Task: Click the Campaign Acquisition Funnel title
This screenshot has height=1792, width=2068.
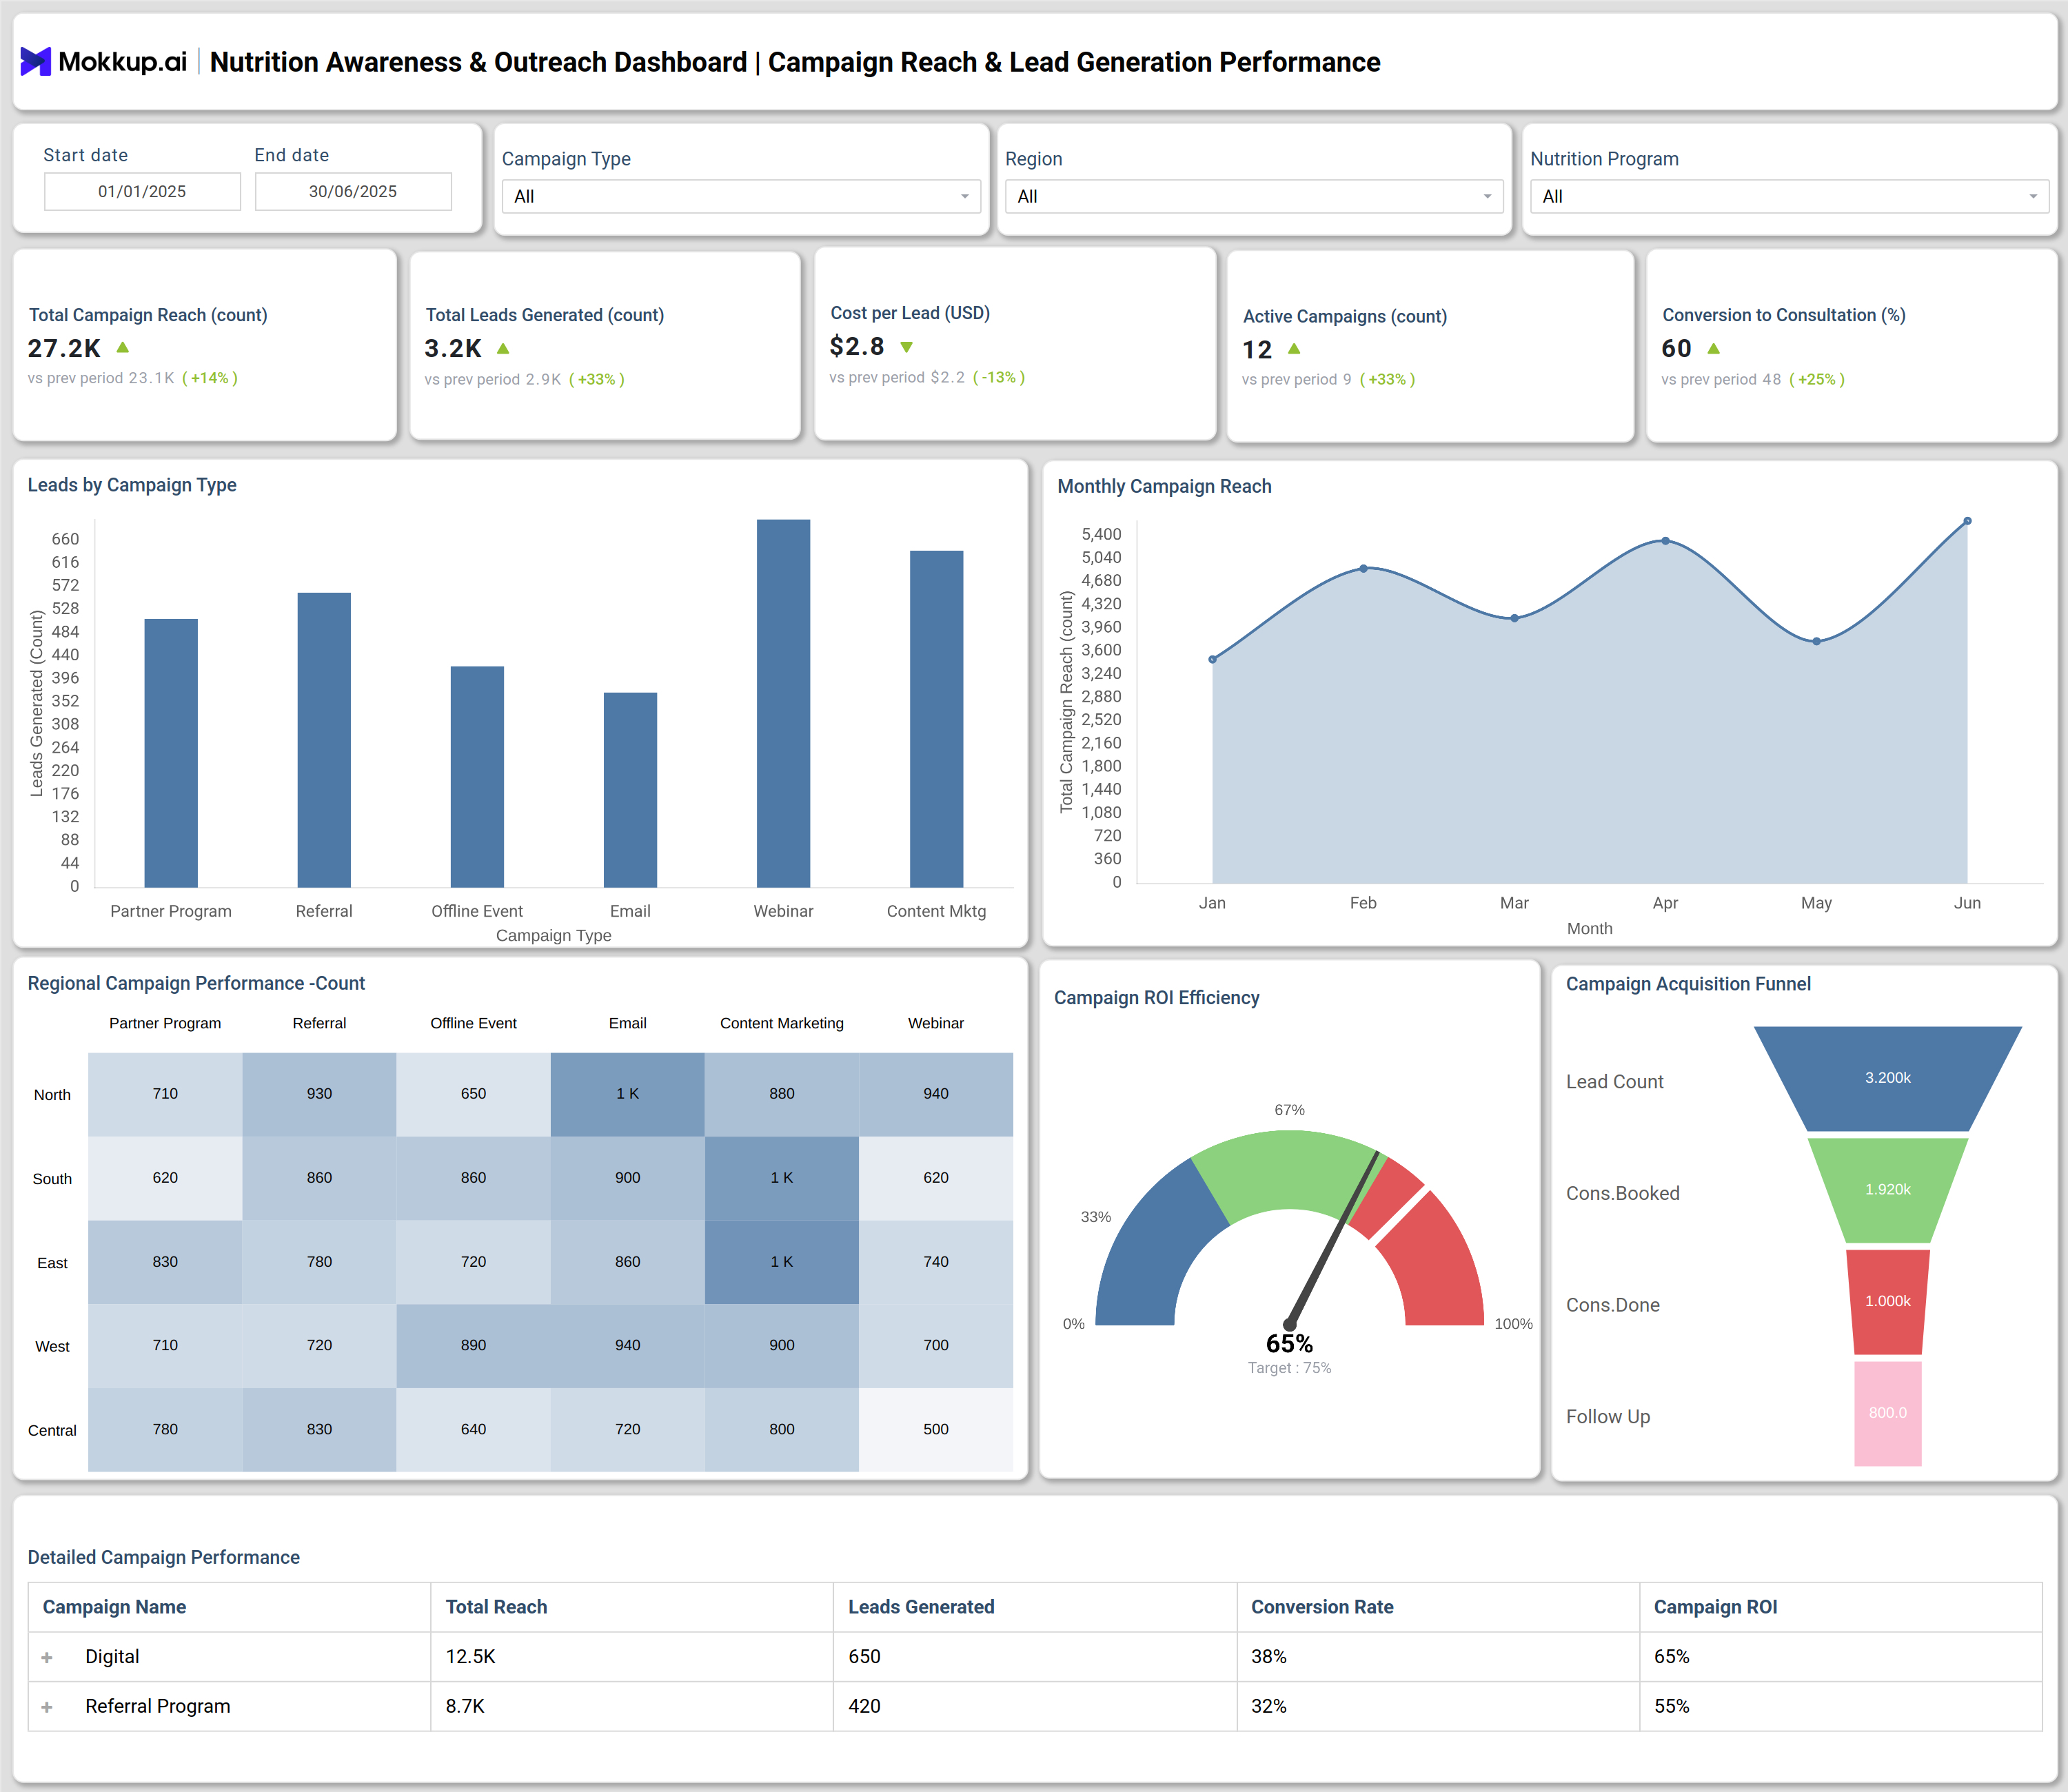Action: point(1688,984)
